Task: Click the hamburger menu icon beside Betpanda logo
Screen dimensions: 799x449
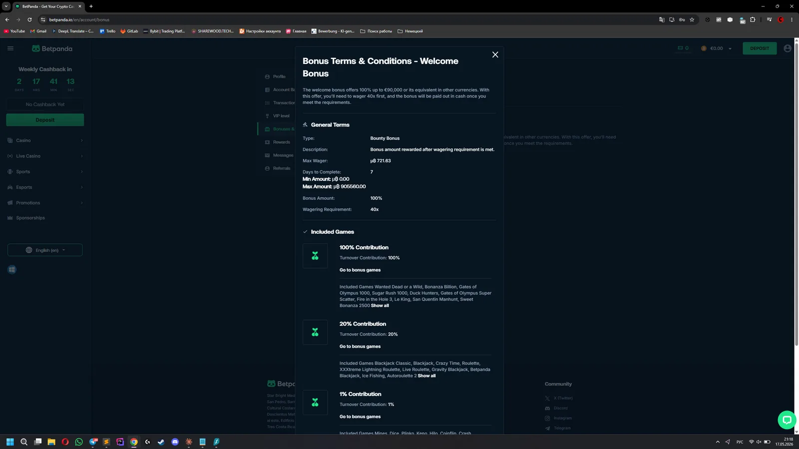Action: (10, 48)
